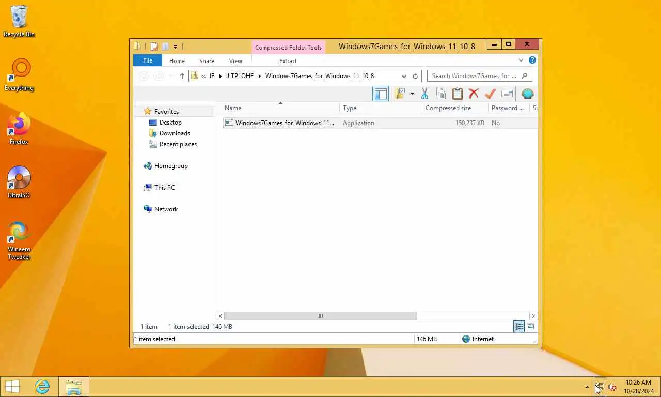
Task: Click the Cut scissors icon
Action: click(424, 94)
